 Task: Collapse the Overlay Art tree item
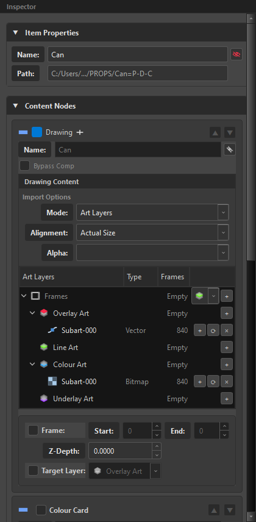click(x=32, y=313)
